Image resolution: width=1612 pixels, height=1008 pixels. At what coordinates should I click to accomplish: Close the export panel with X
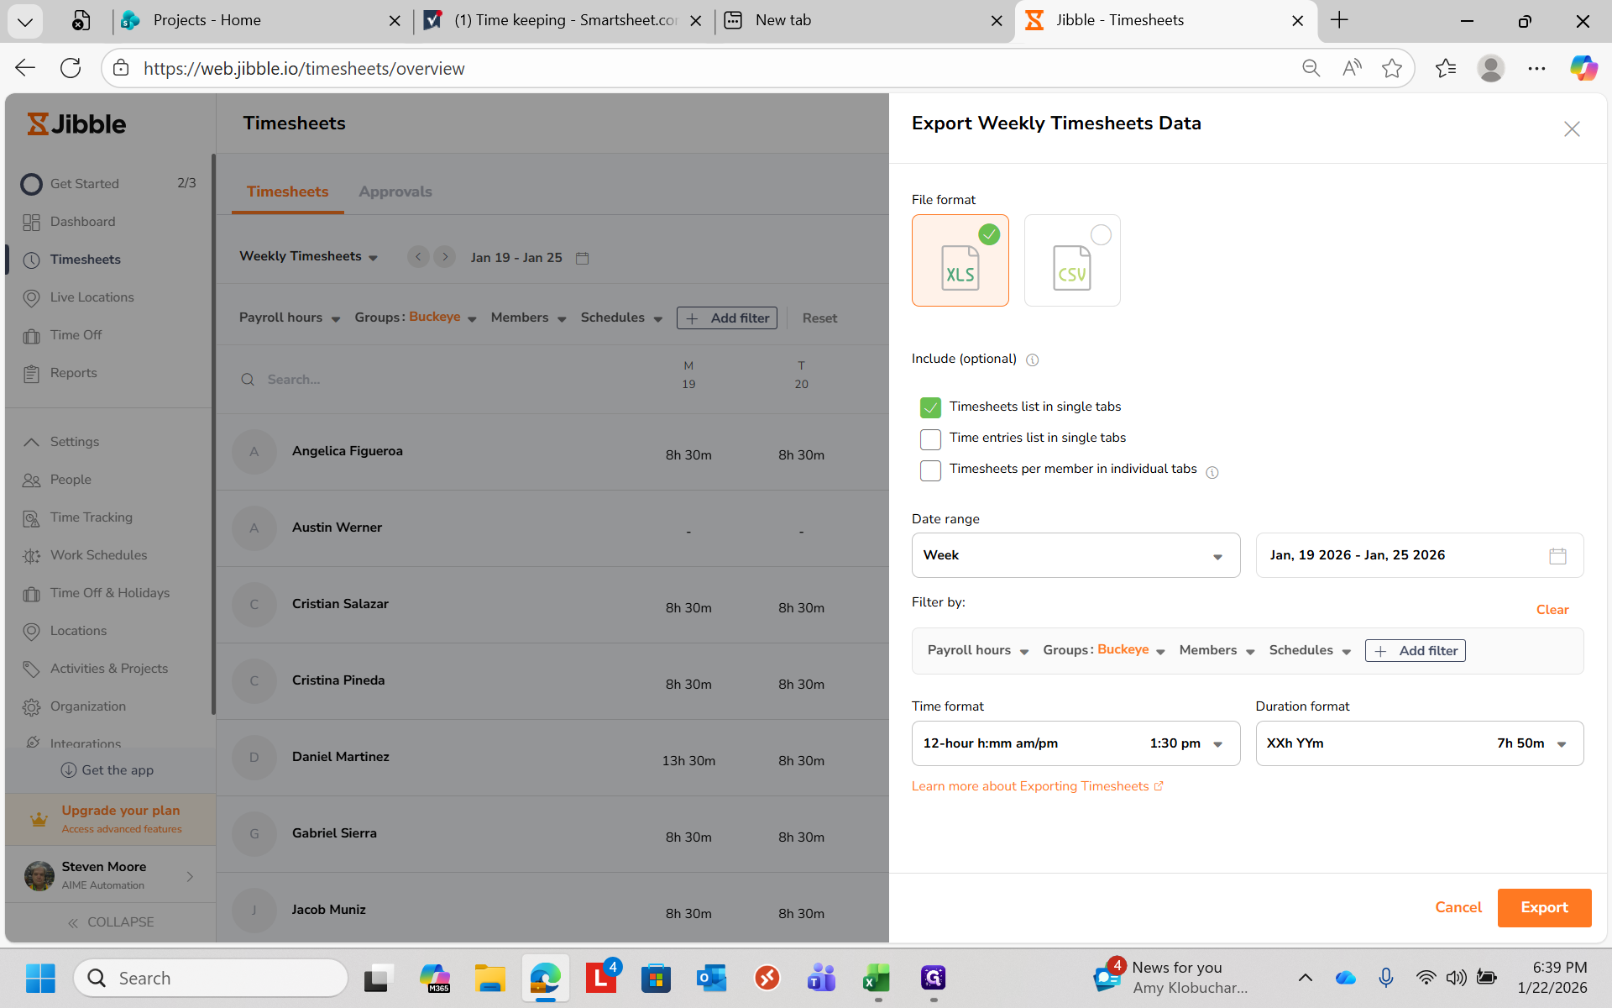coord(1572,129)
